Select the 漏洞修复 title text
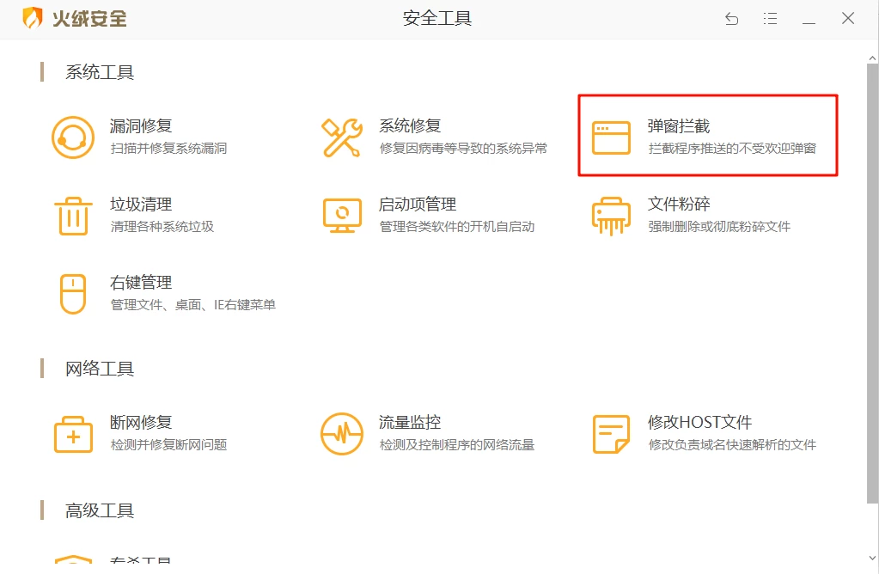This screenshot has height=574, width=879. (141, 126)
